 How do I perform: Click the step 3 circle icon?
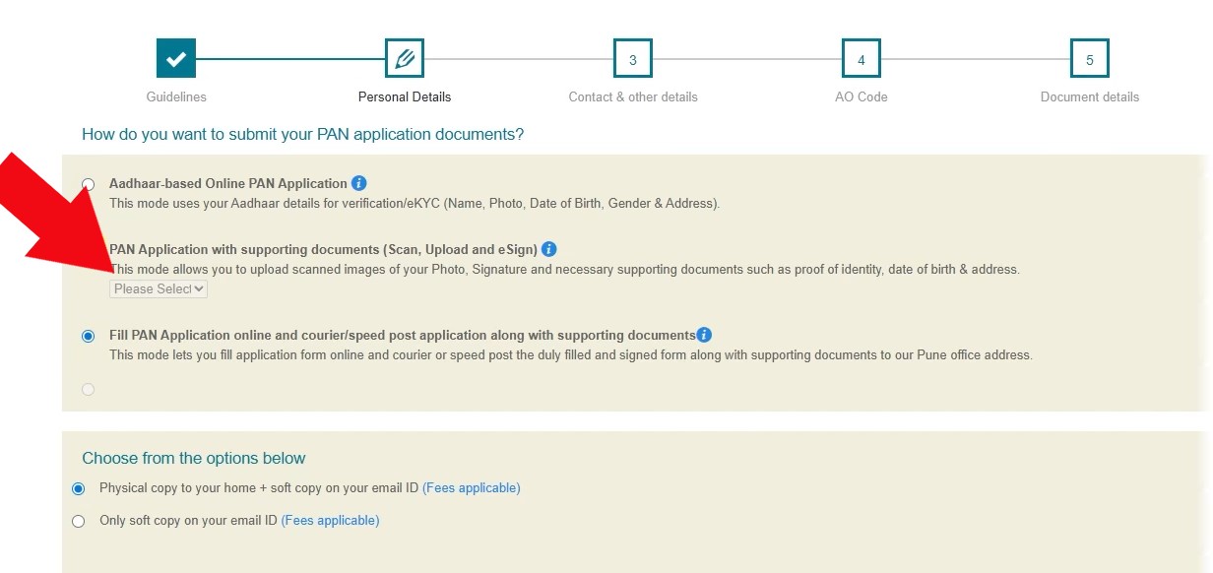(633, 58)
